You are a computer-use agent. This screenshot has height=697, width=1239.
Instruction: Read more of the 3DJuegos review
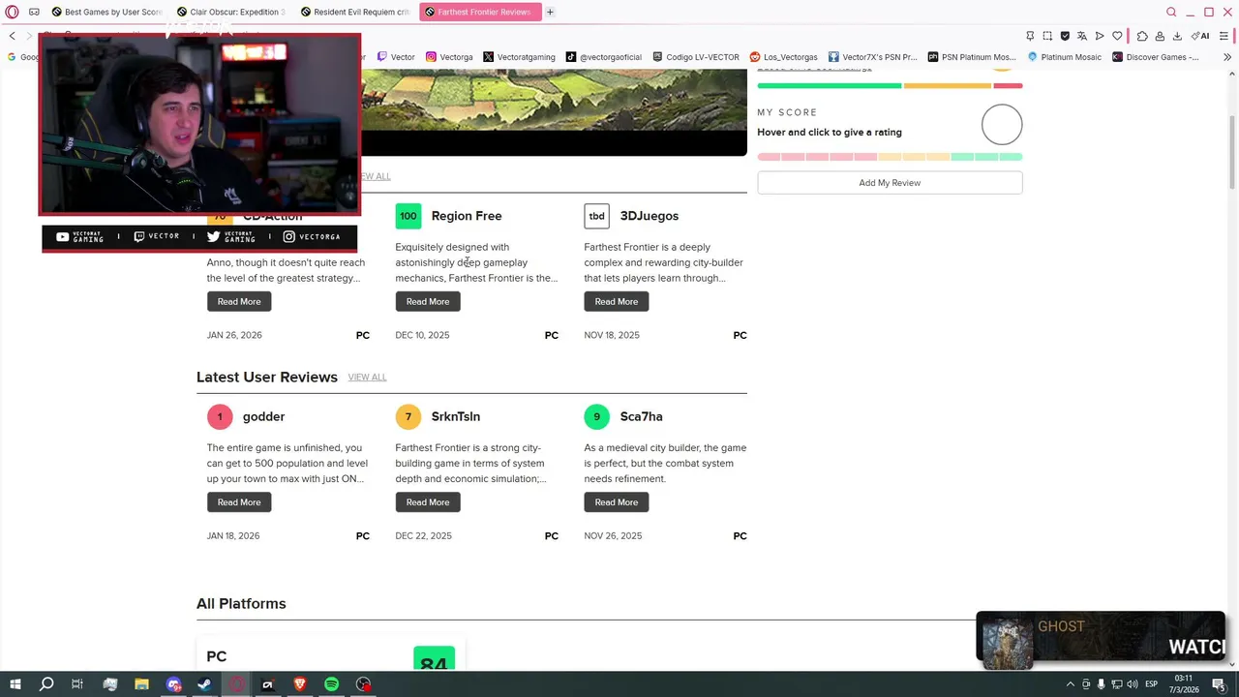click(x=617, y=301)
